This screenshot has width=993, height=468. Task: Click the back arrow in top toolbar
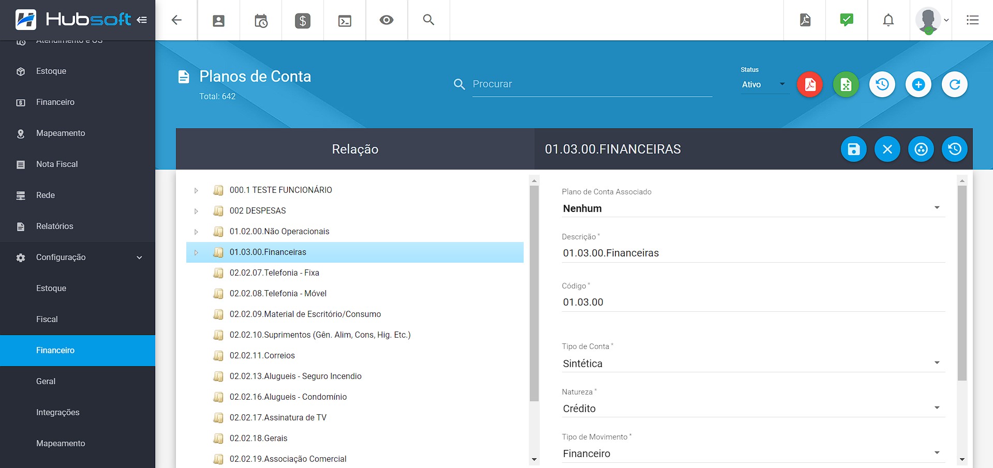(176, 20)
